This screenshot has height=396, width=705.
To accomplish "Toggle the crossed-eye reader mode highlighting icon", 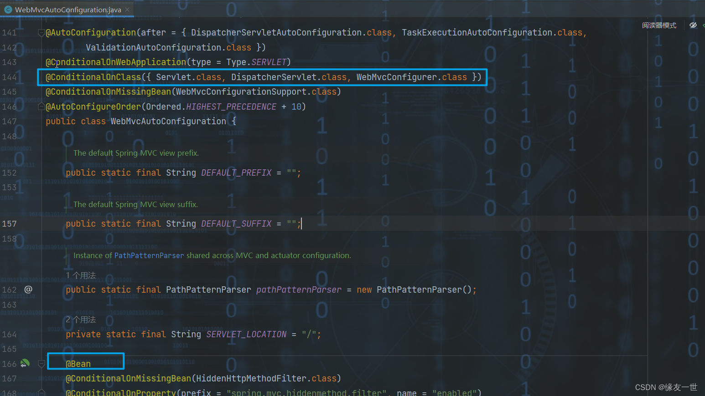I will pos(693,25).
